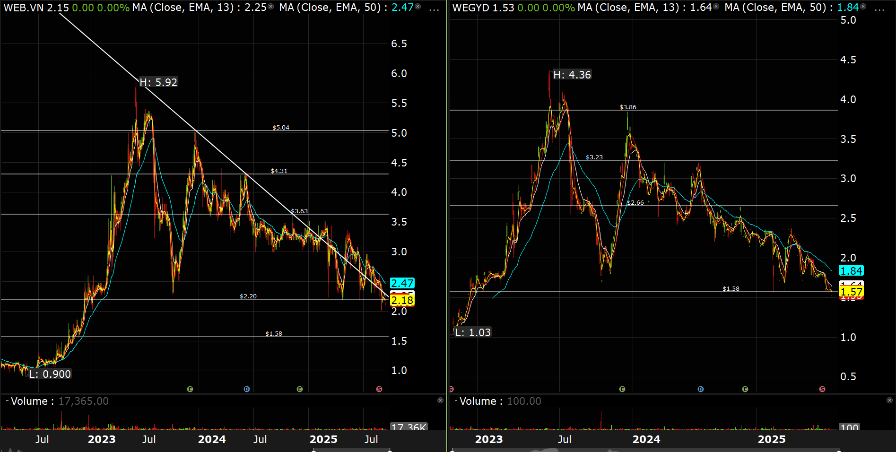
Task: Expand the WEB.VN indicator overflow ellipsis
Action: (x=434, y=8)
